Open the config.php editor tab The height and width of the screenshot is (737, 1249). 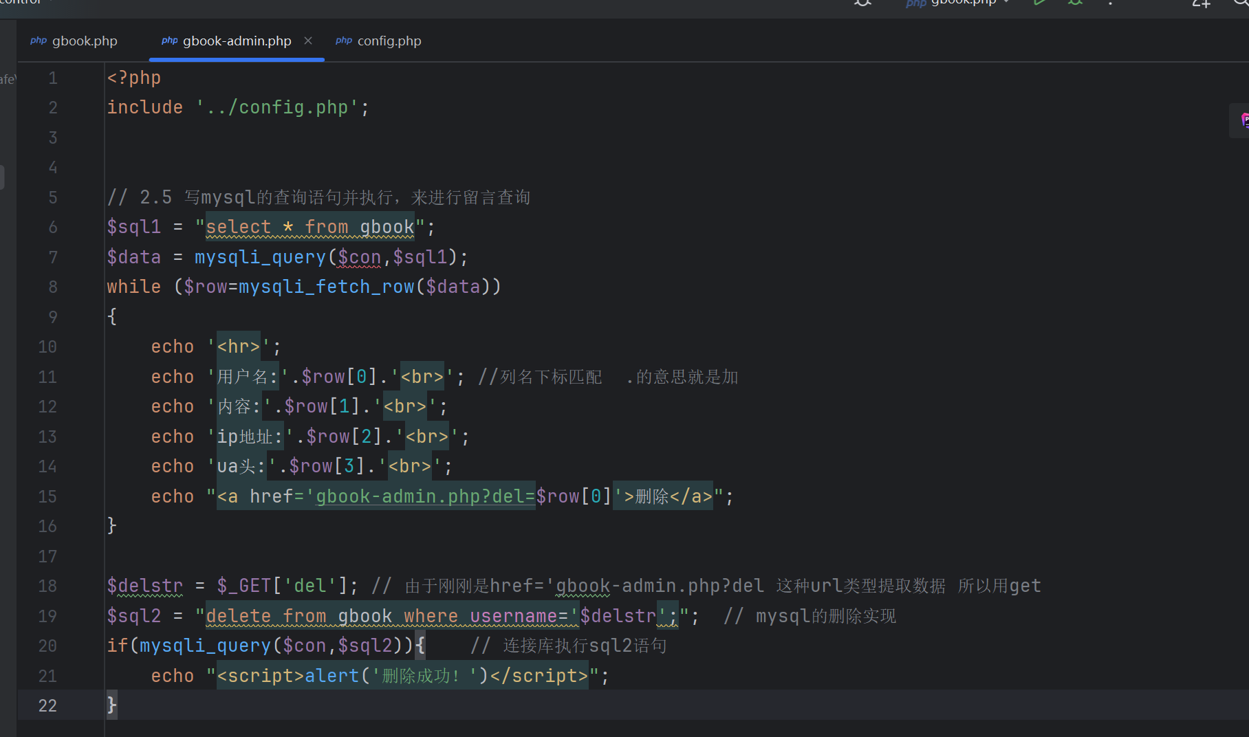point(378,41)
